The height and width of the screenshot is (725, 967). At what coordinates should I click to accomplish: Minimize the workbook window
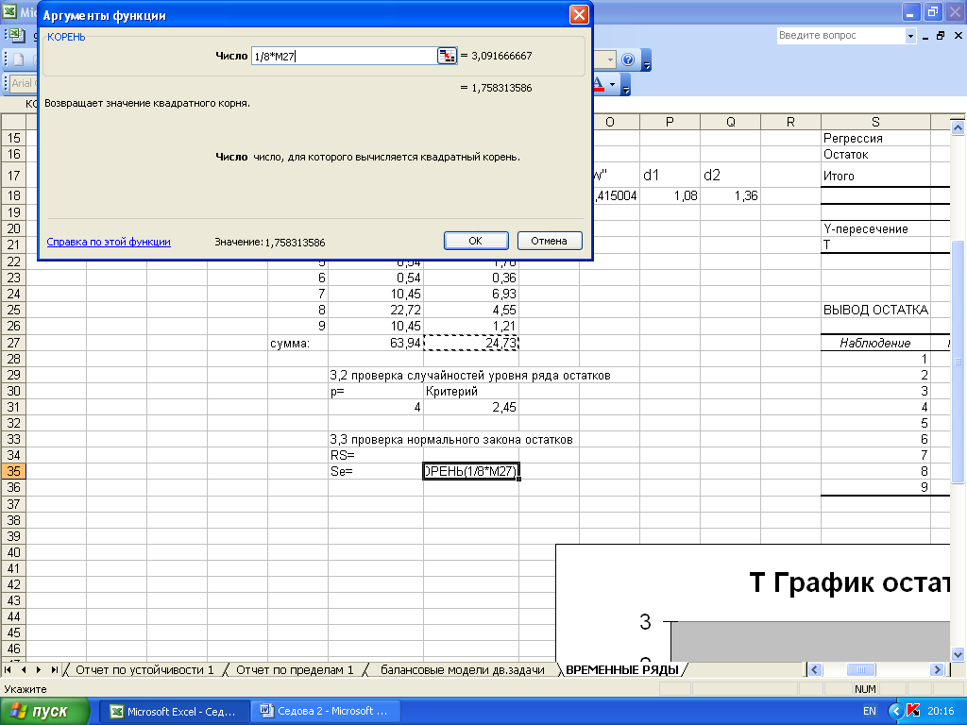click(925, 37)
